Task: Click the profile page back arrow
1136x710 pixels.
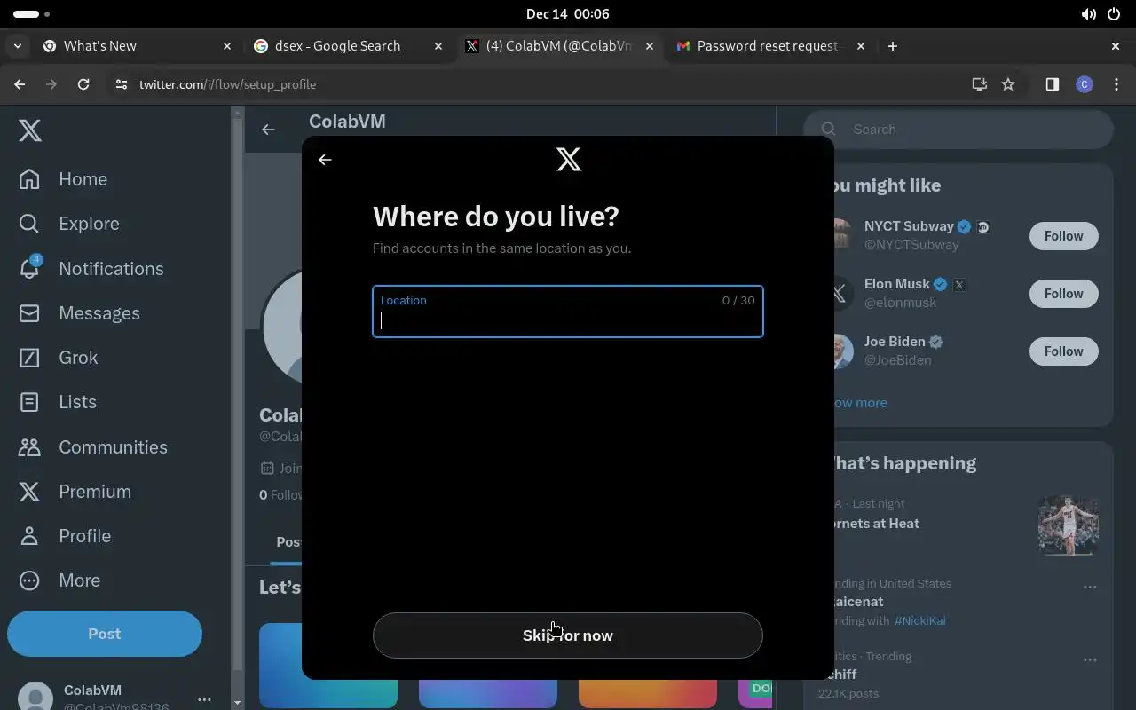Action: [268, 130]
